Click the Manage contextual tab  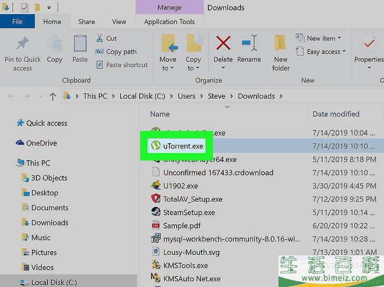[169, 7]
